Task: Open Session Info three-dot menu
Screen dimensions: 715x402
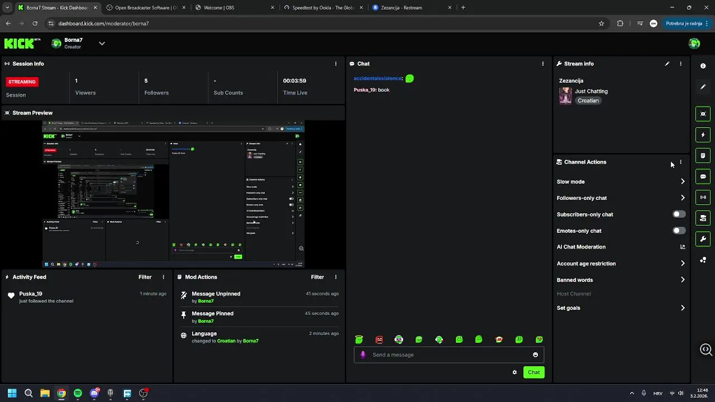Action: 336,64
